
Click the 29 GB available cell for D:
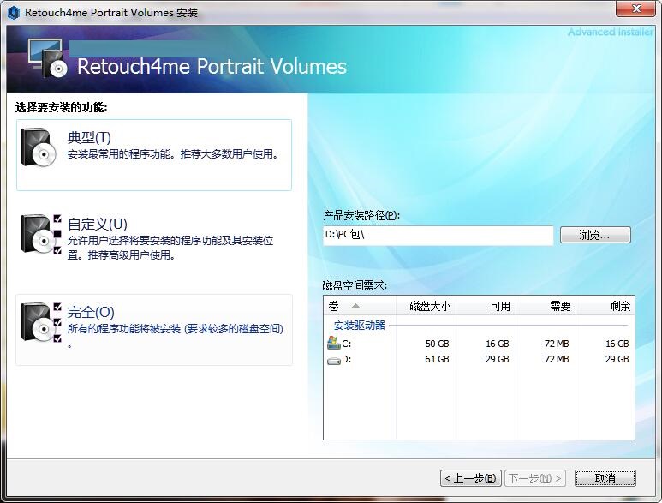point(497,359)
